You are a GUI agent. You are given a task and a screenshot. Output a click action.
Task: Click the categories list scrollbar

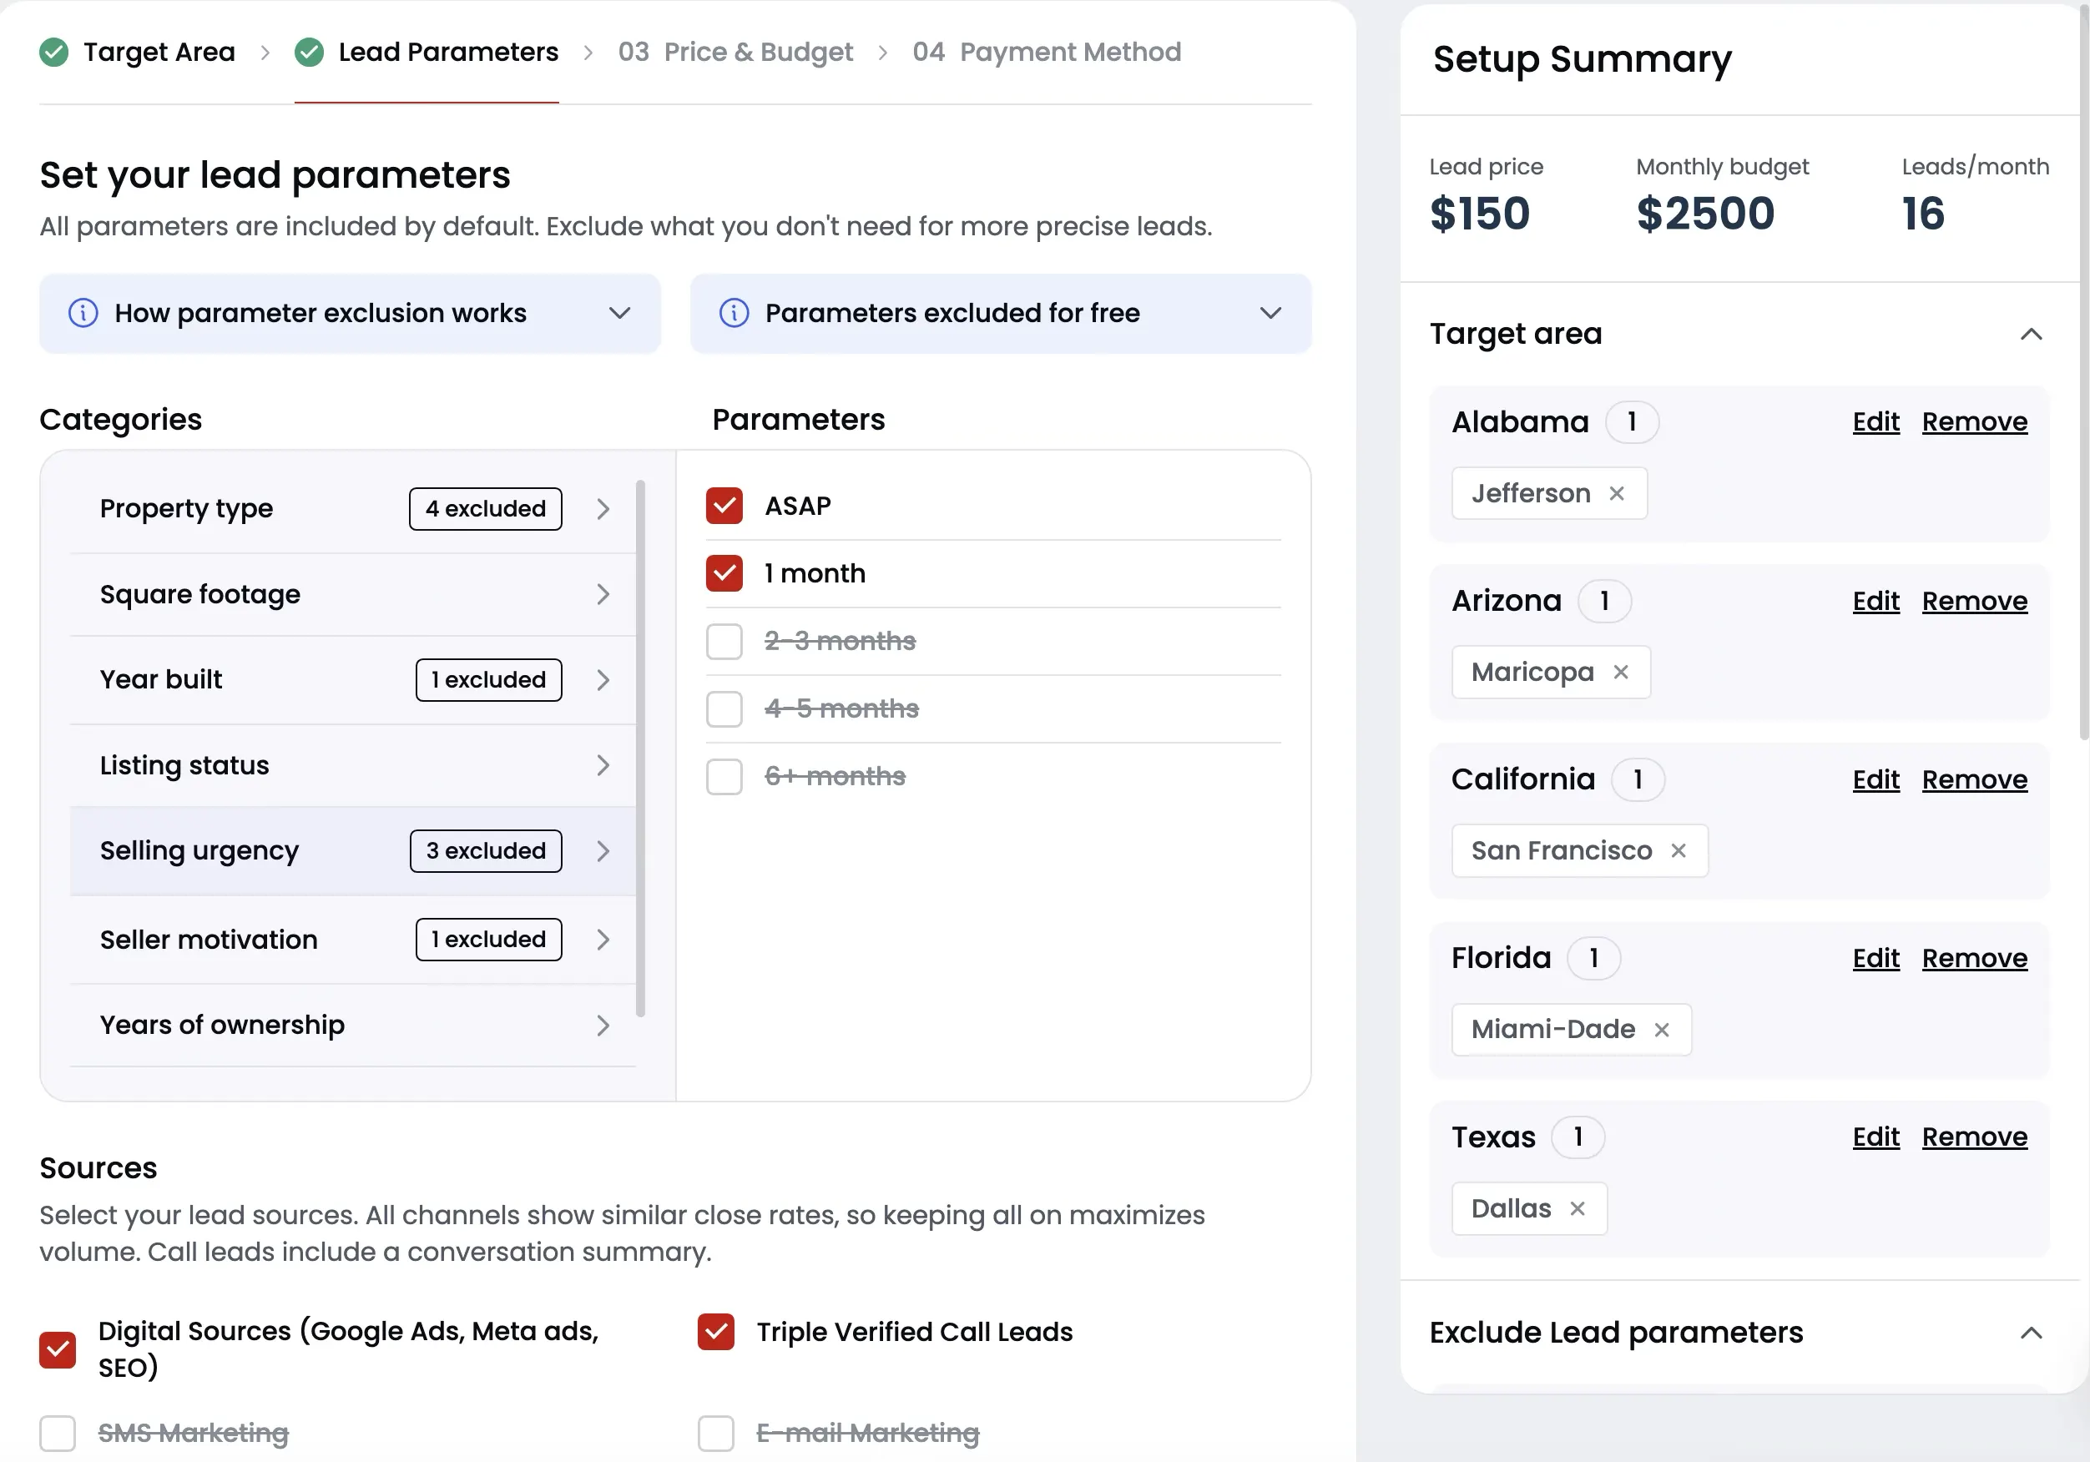[641, 749]
